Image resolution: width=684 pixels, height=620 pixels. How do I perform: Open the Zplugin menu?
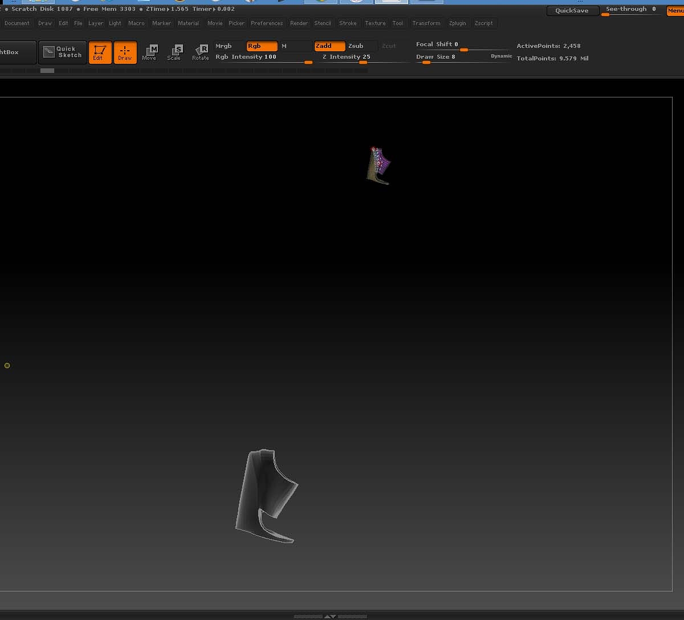(x=457, y=23)
